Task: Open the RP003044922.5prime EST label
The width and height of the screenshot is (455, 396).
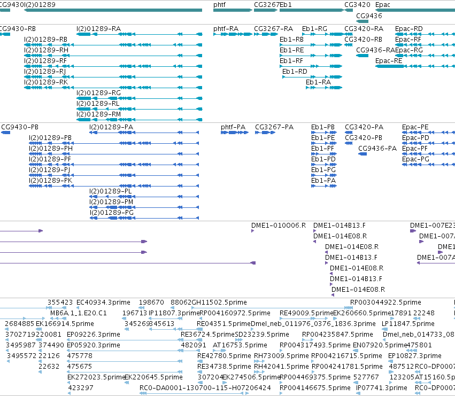Action: (385, 302)
